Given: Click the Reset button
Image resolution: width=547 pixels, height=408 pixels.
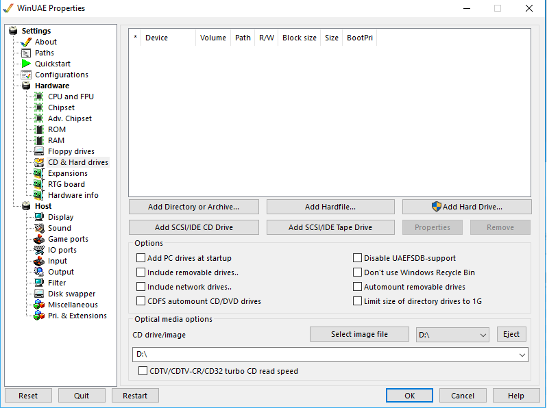Looking at the screenshot, I should pyautogui.click(x=28, y=396).
